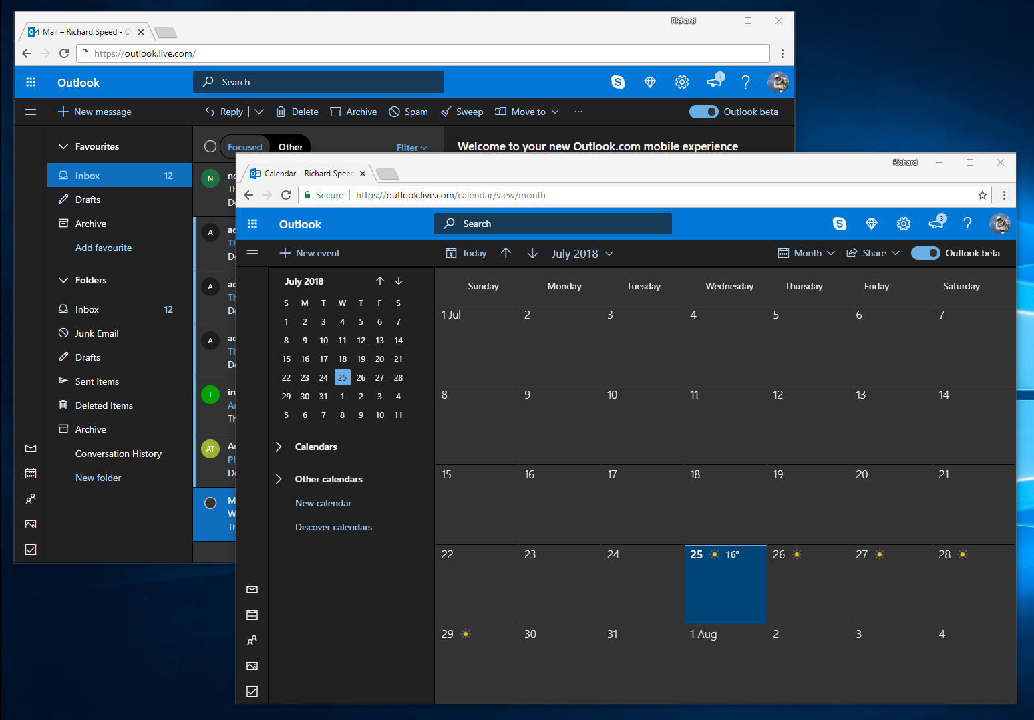This screenshot has width=1034, height=720.
Task: Switch to the Other inbox tab
Action: (291, 147)
